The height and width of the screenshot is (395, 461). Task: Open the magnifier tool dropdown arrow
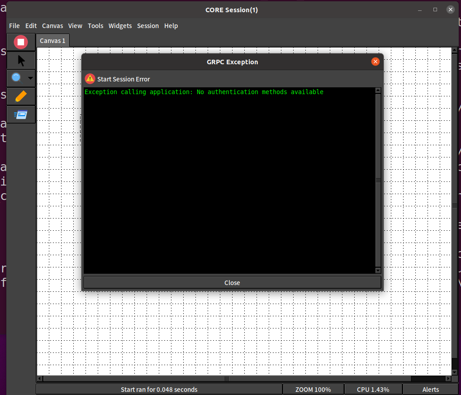tap(30, 78)
